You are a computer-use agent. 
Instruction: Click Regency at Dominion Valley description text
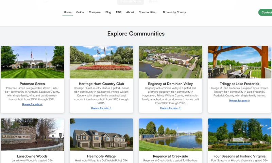pos(170,96)
